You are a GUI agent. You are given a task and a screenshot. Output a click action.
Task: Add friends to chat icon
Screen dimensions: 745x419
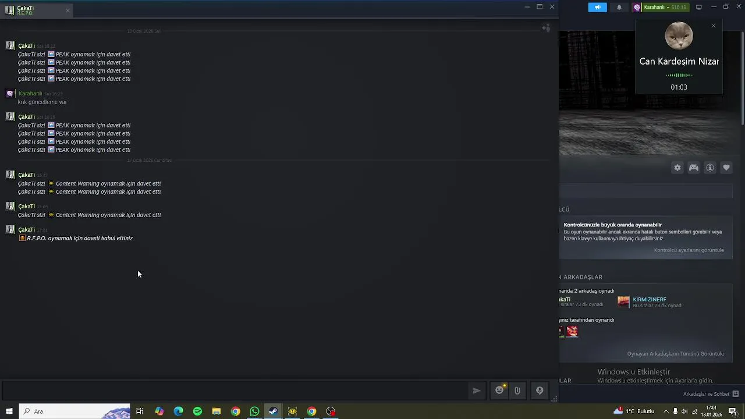[x=546, y=28]
